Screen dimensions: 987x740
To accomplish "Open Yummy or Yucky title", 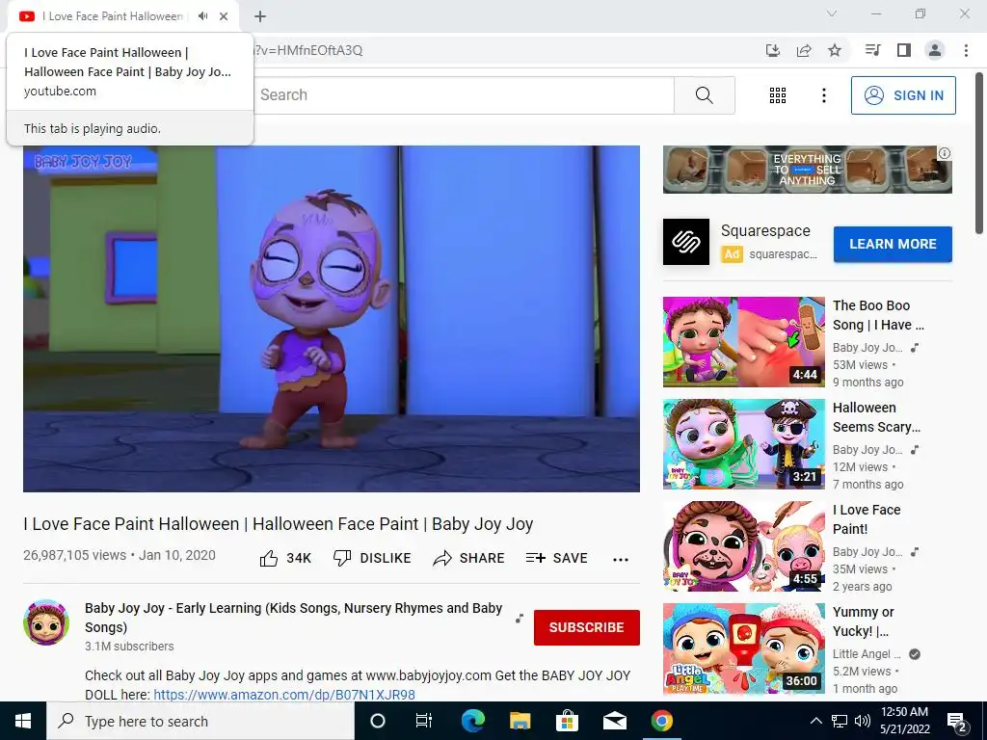I will [x=863, y=621].
